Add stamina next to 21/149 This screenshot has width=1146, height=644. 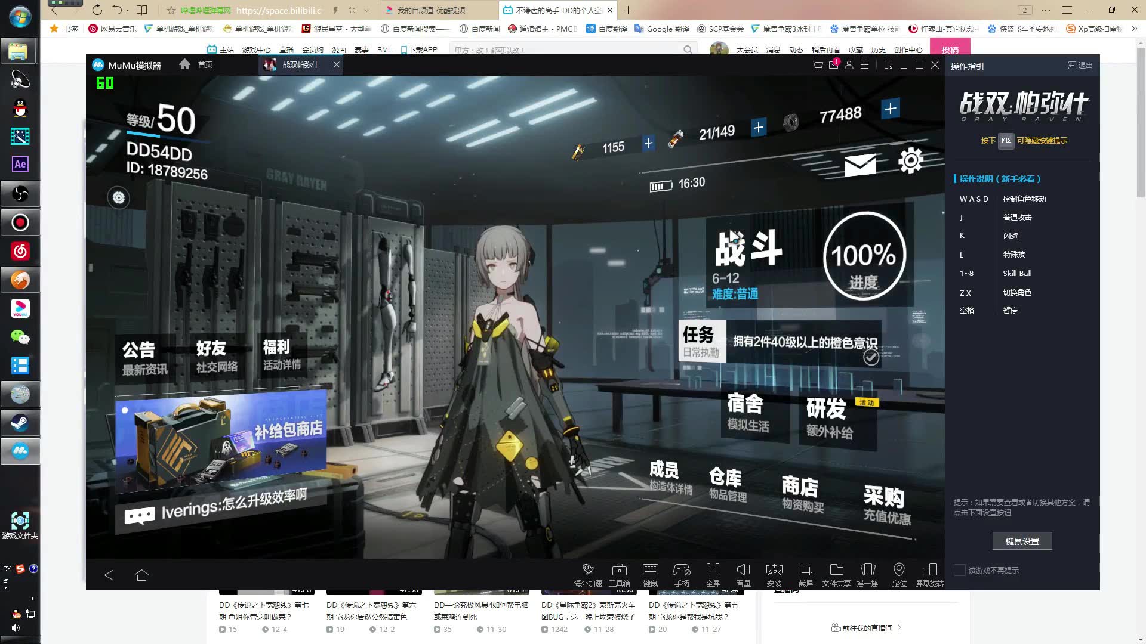(758, 127)
